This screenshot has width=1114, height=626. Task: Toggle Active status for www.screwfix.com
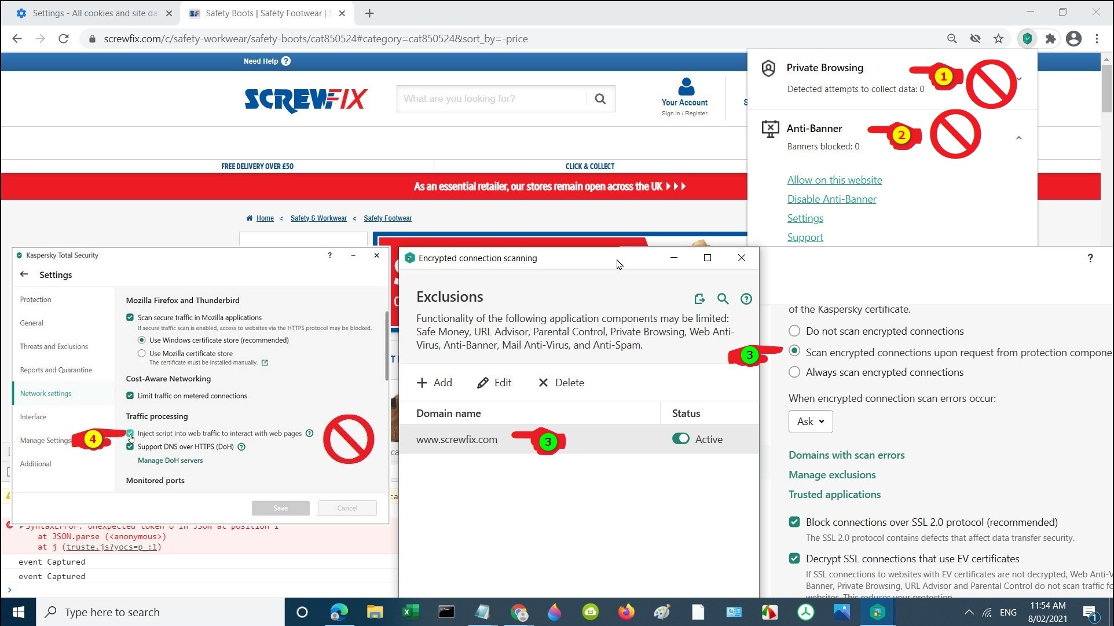pos(681,438)
